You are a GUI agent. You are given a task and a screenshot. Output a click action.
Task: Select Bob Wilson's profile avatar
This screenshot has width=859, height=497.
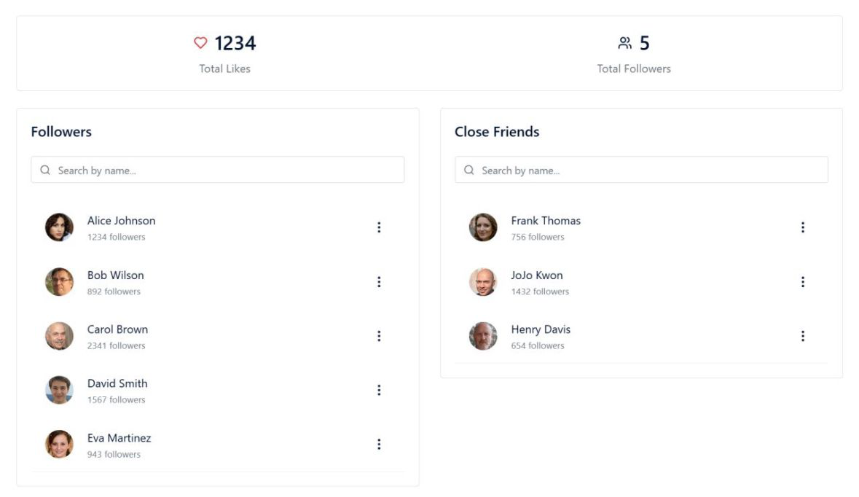(x=59, y=281)
